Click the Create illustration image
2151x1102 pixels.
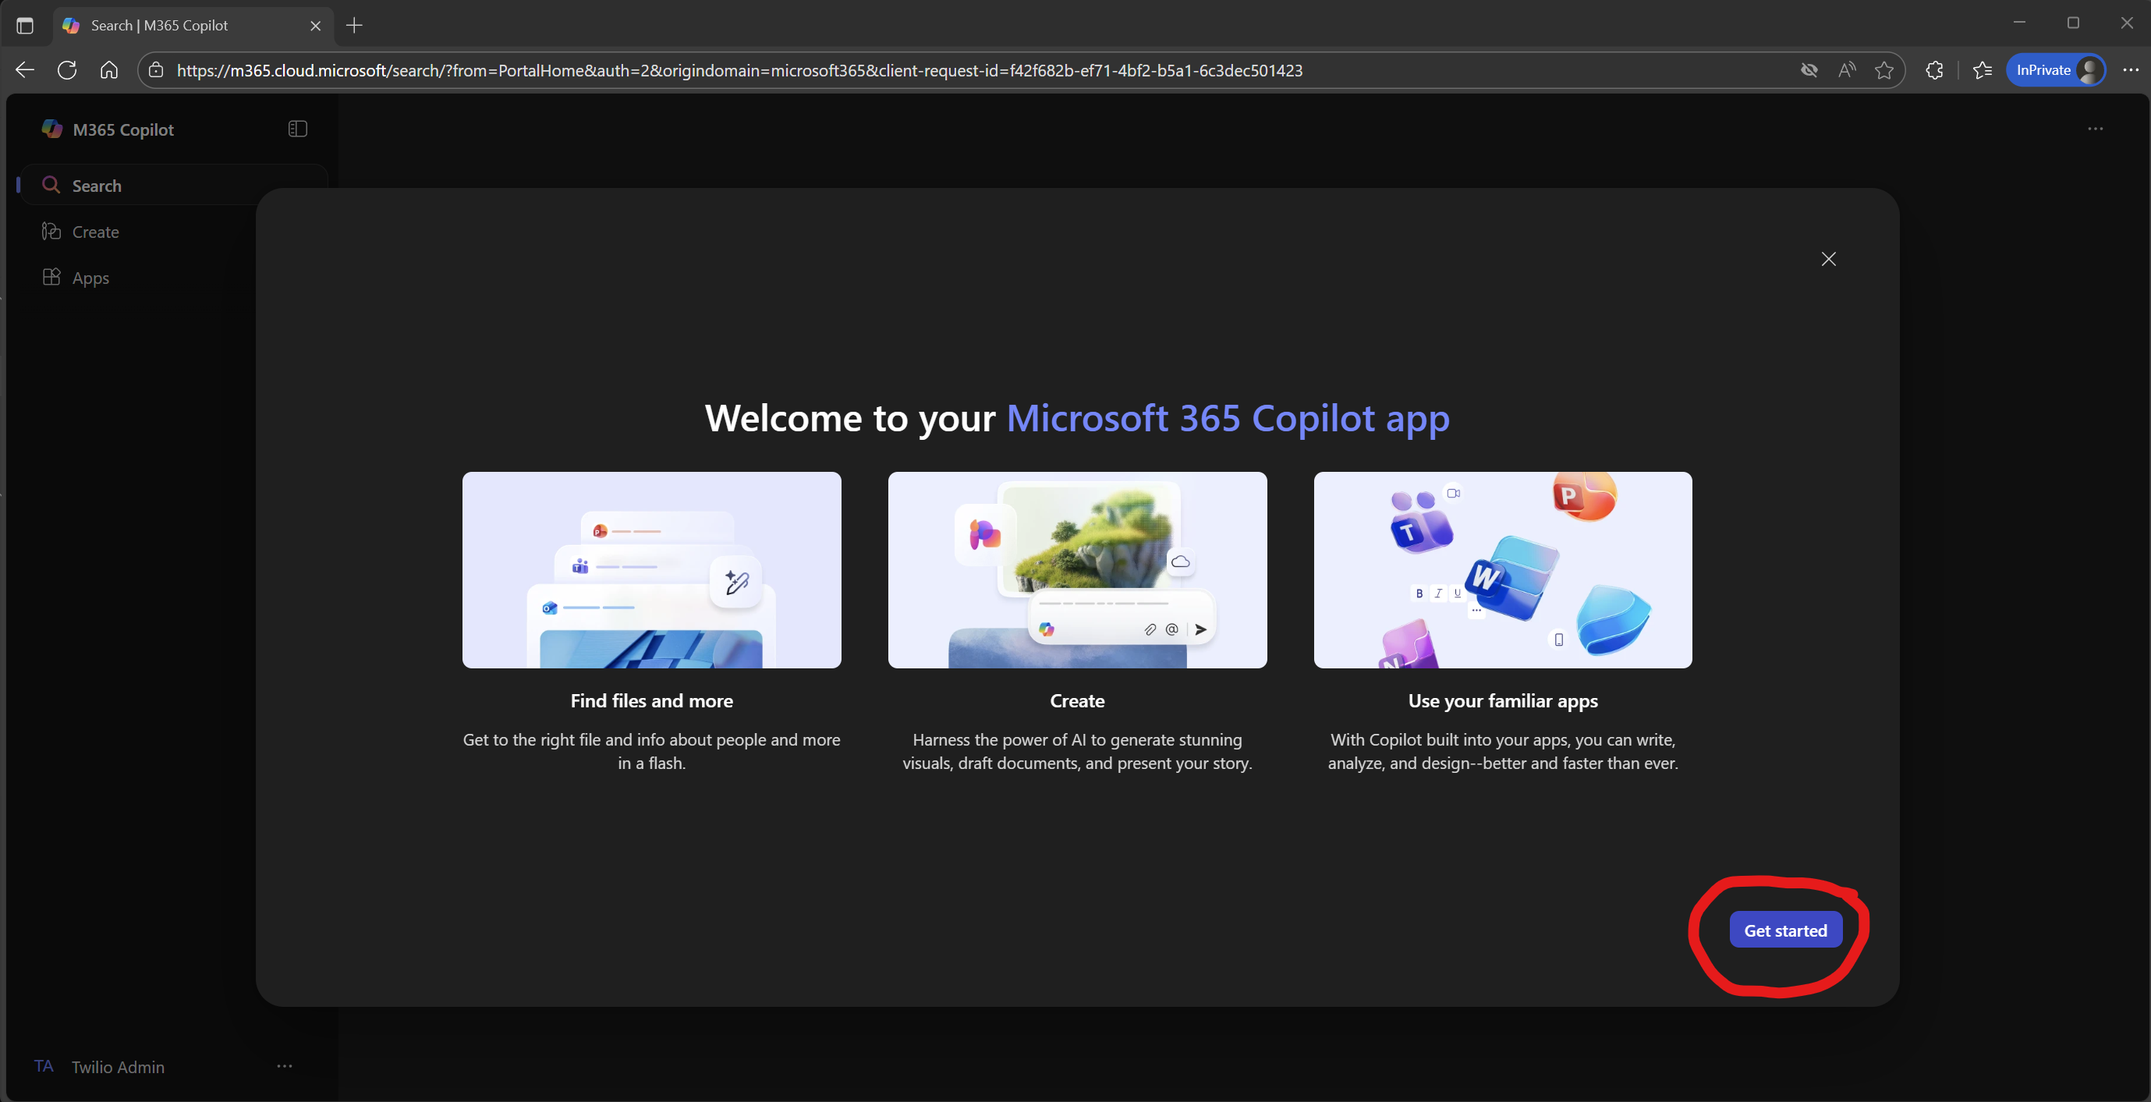[1076, 569]
